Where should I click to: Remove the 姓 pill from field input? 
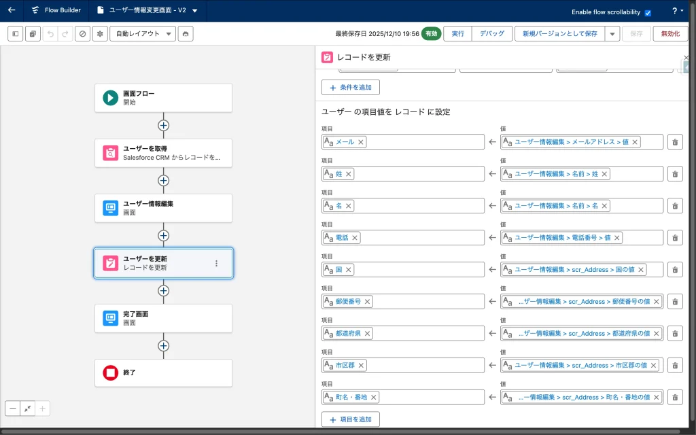349,174
